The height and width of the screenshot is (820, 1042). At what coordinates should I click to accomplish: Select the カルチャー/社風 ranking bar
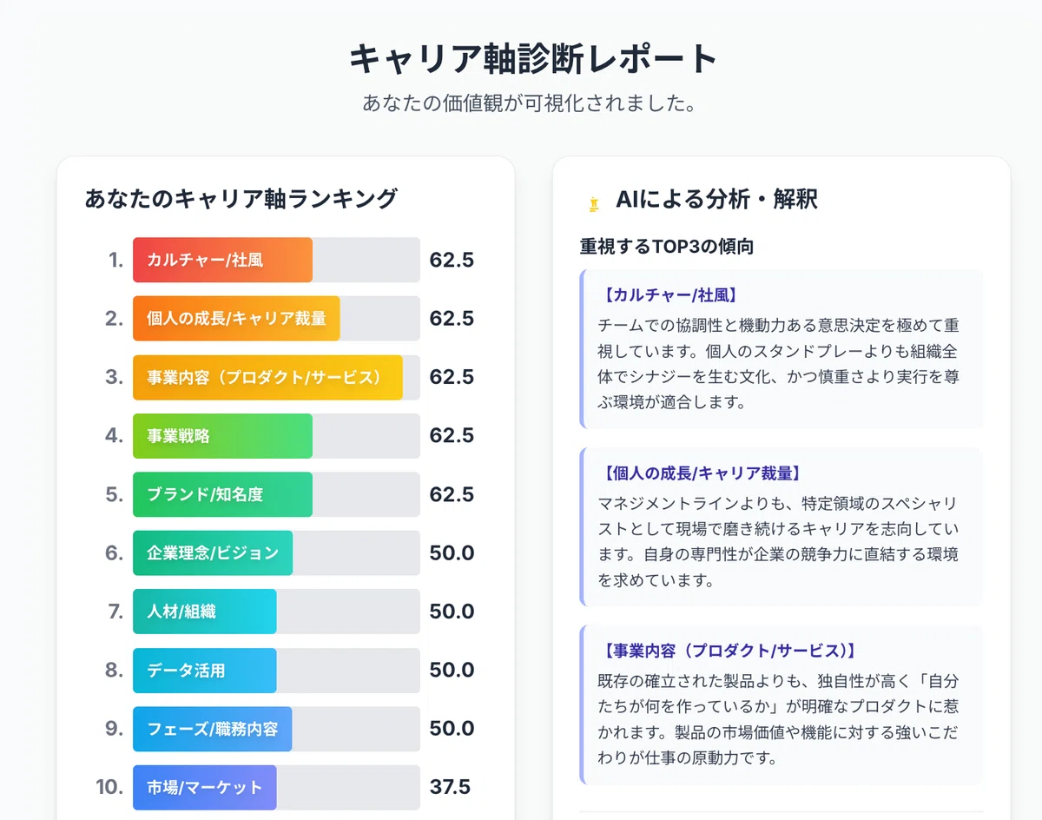[x=276, y=260]
